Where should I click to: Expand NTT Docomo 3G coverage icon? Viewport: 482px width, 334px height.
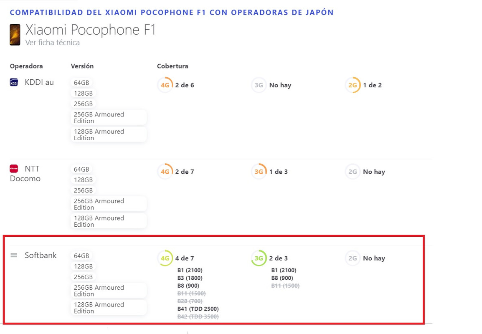pyautogui.click(x=259, y=172)
